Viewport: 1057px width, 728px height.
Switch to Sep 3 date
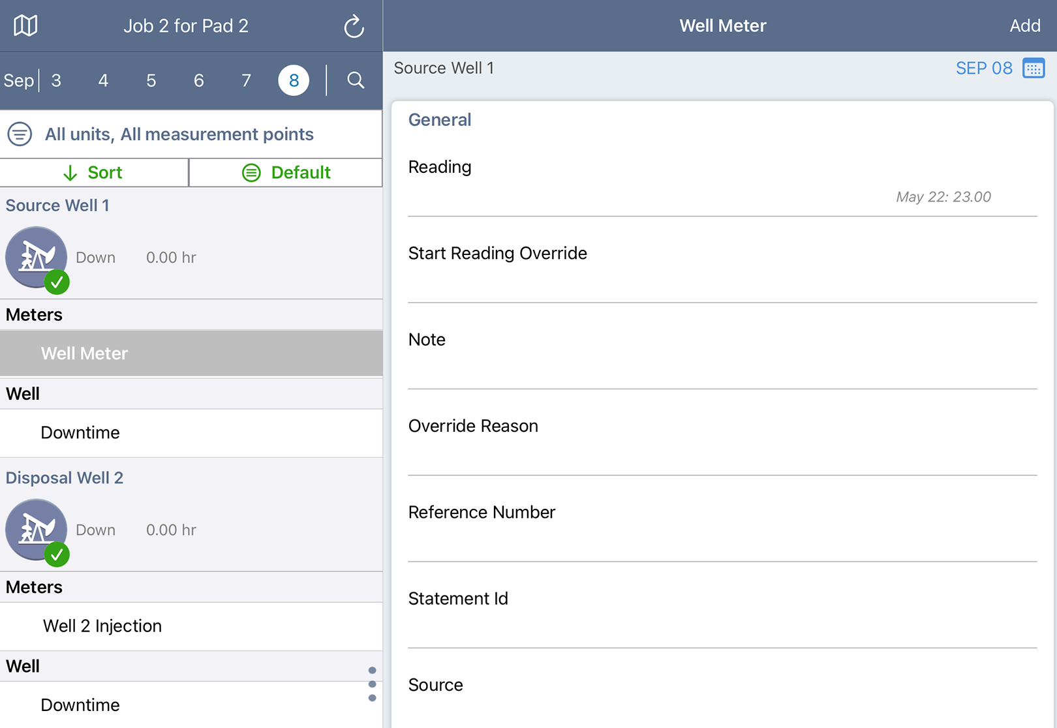(x=56, y=81)
